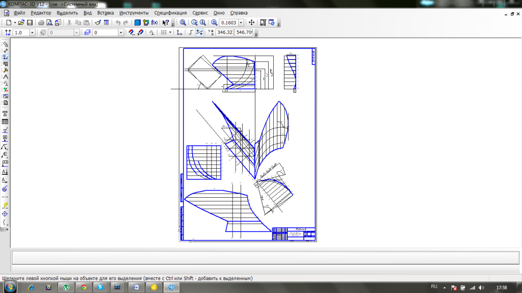Viewport: 522px width, 293px height.
Task: Open the layer number dropdown showing 0
Action: (x=121, y=33)
